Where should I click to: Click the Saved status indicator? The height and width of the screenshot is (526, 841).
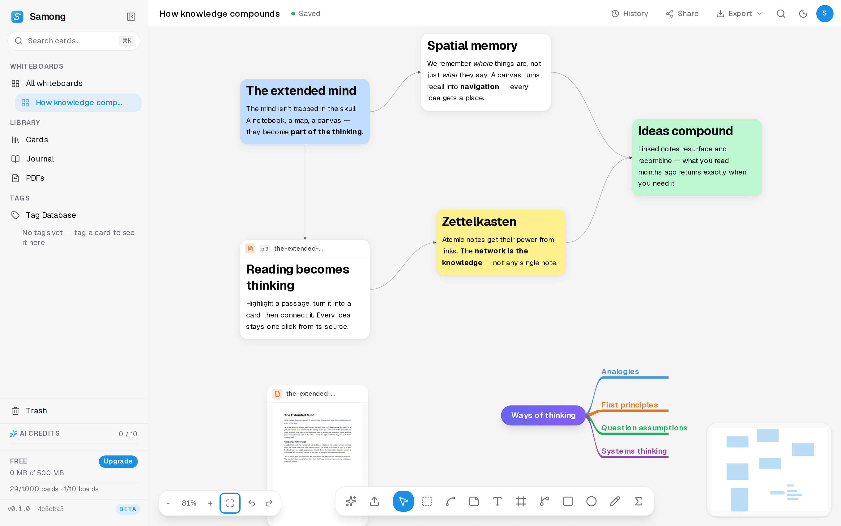click(x=305, y=14)
